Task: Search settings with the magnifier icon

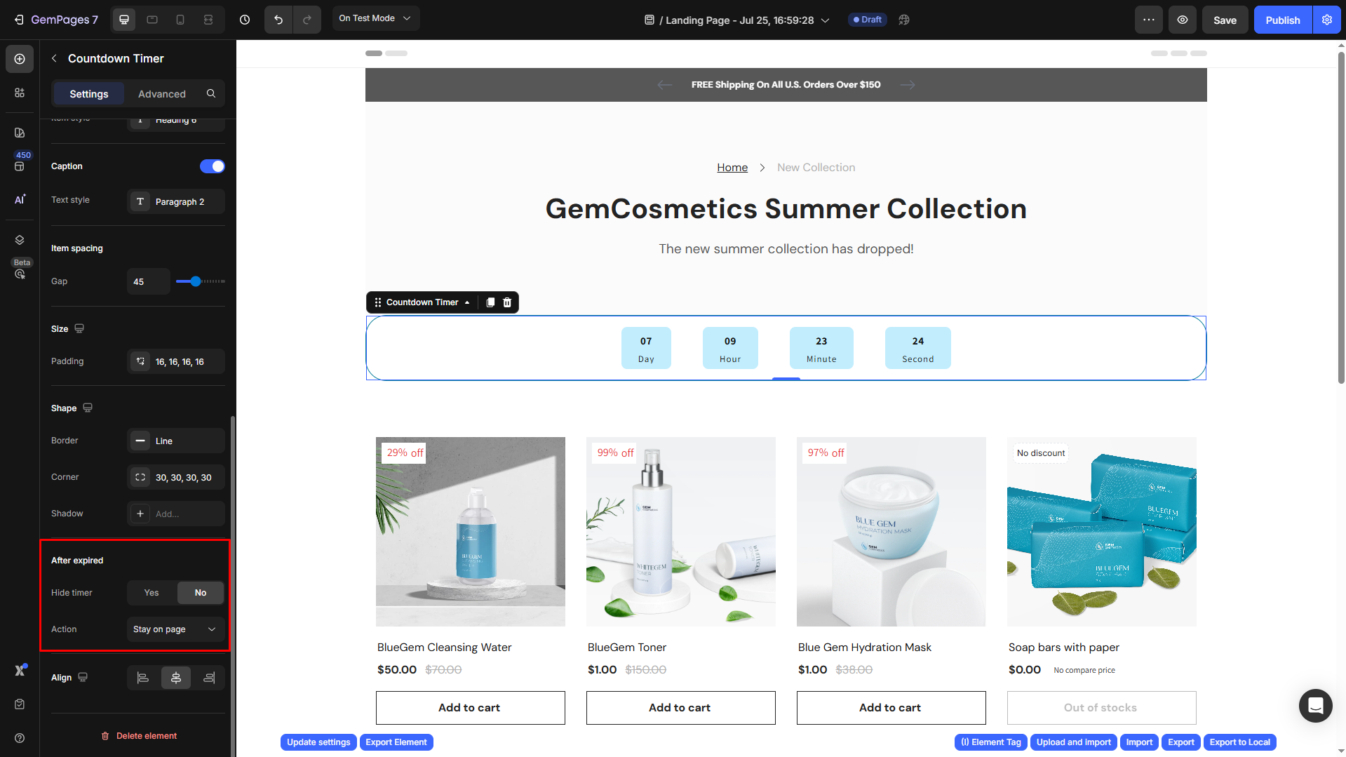Action: point(211,93)
